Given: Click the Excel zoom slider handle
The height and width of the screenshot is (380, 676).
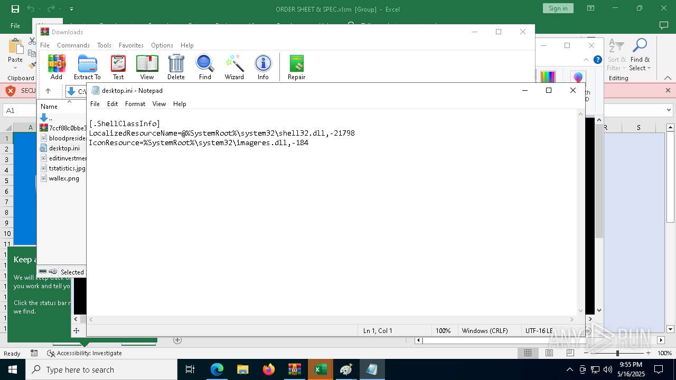Looking at the screenshot, I should pyautogui.click(x=617, y=353).
